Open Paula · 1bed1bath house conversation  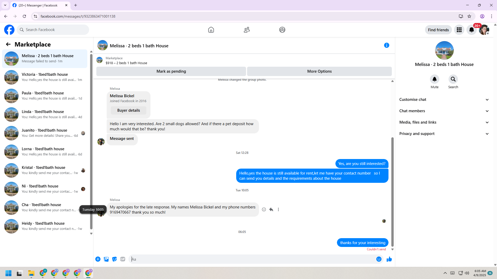[x=45, y=96]
